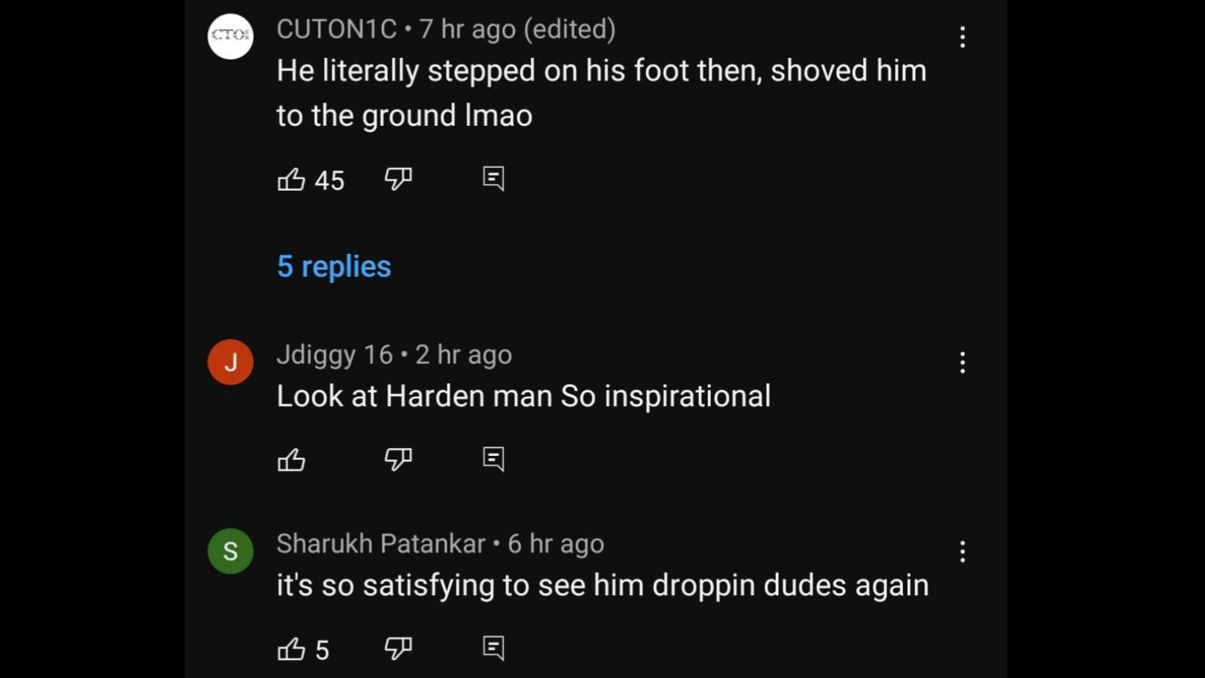
Task: Dislike CUTON1C's comment about stepping on foot
Action: tap(398, 179)
